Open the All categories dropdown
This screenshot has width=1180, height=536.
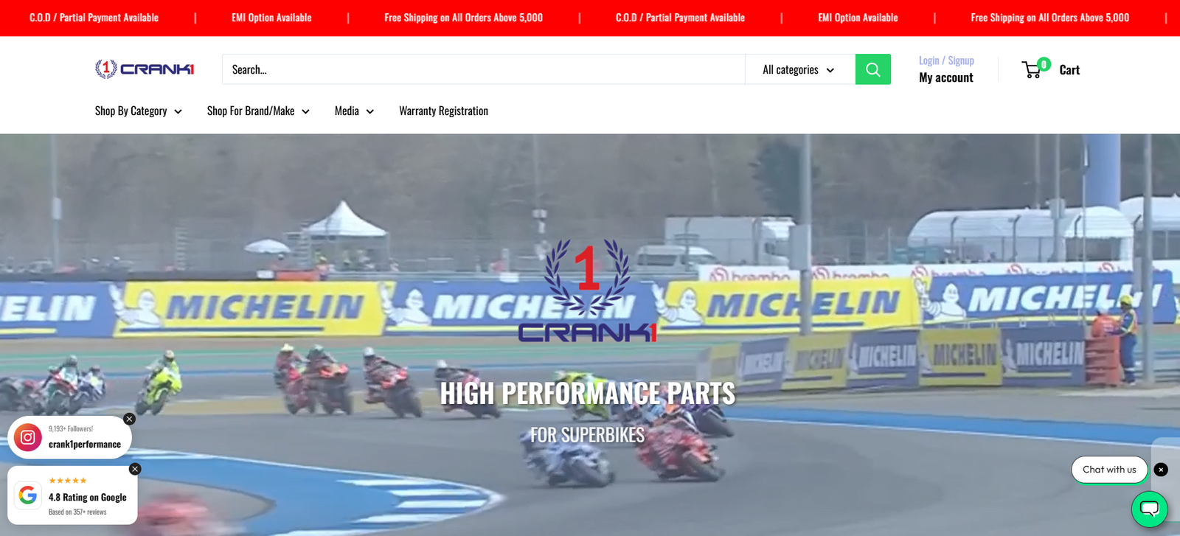(799, 69)
